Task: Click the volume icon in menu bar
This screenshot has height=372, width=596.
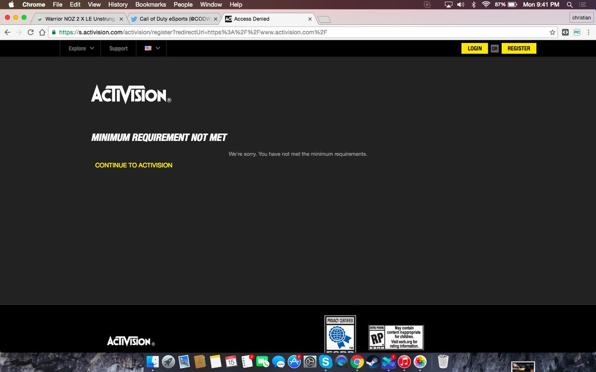Action: click(x=460, y=4)
